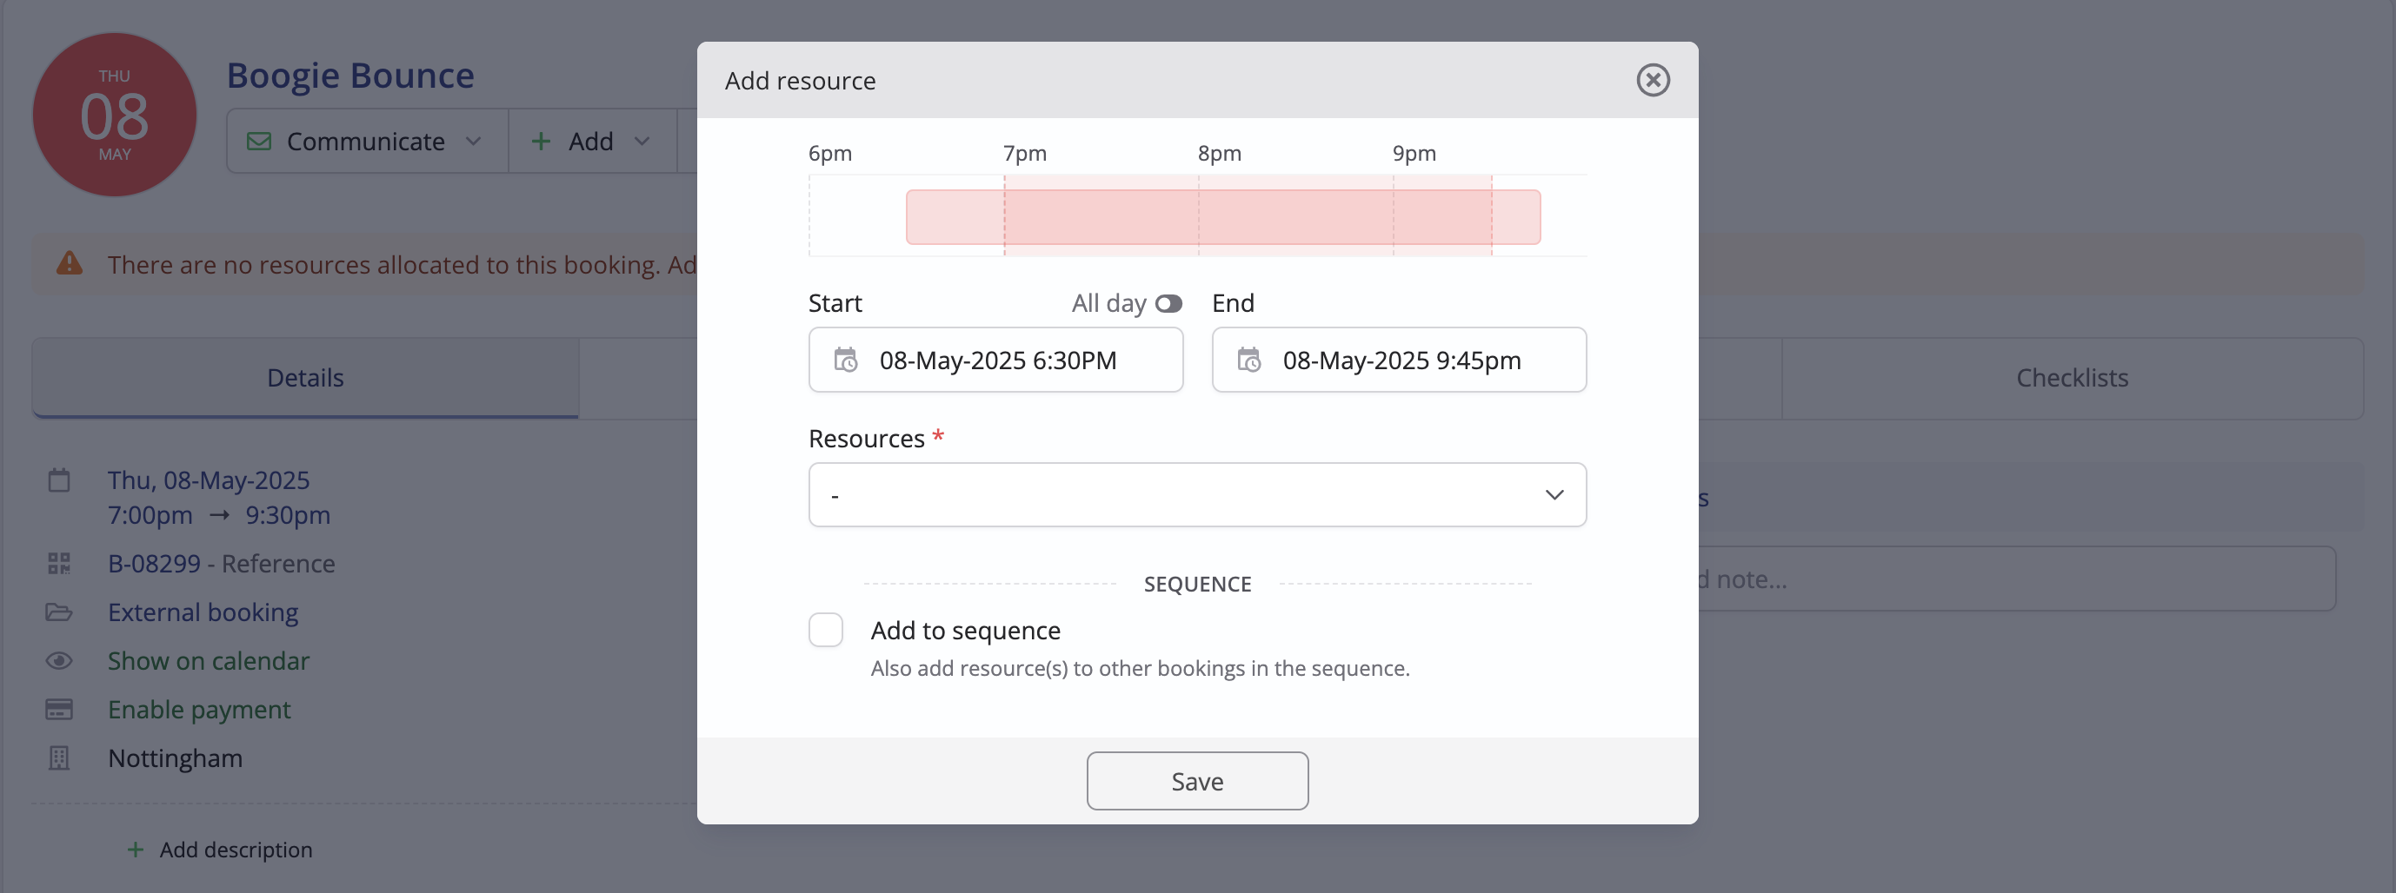The image size is (2396, 893).
Task: Click the plus icon beside Add description
Action: click(135, 850)
